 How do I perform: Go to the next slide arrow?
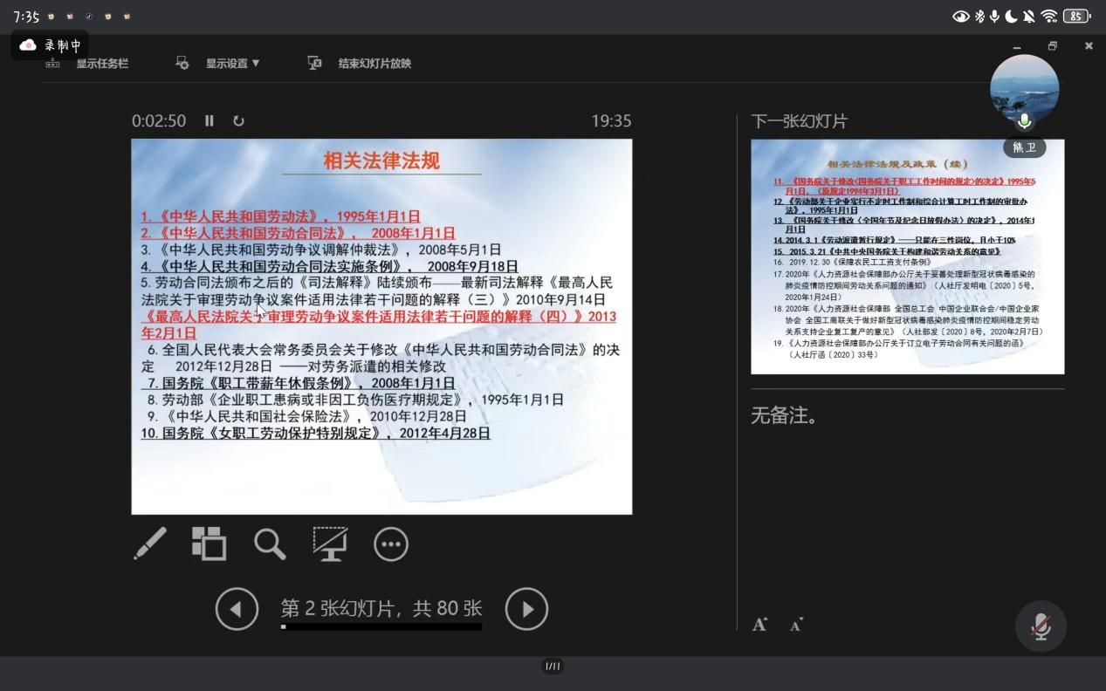[x=526, y=609]
